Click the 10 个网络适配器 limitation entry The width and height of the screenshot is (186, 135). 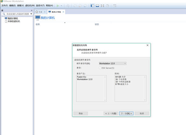point(123,82)
